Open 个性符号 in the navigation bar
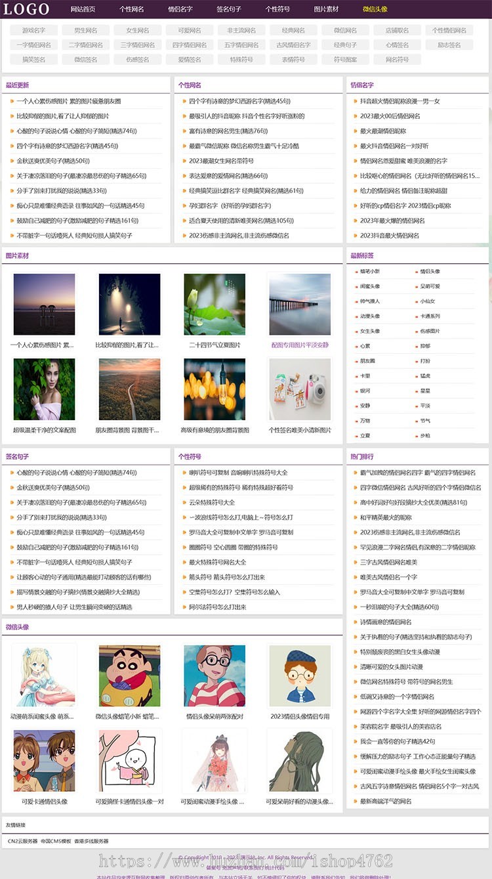The image size is (492, 879). (x=277, y=9)
